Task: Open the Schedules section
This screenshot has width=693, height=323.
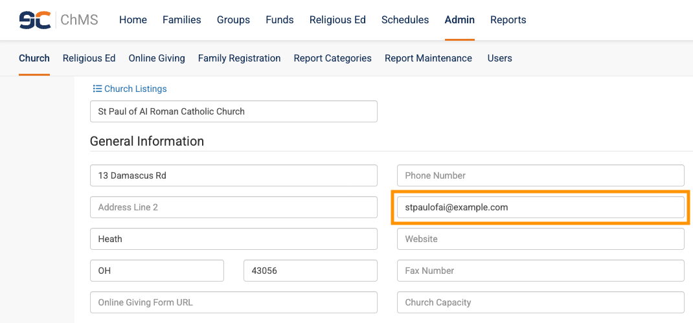Action: pos(405,20)
